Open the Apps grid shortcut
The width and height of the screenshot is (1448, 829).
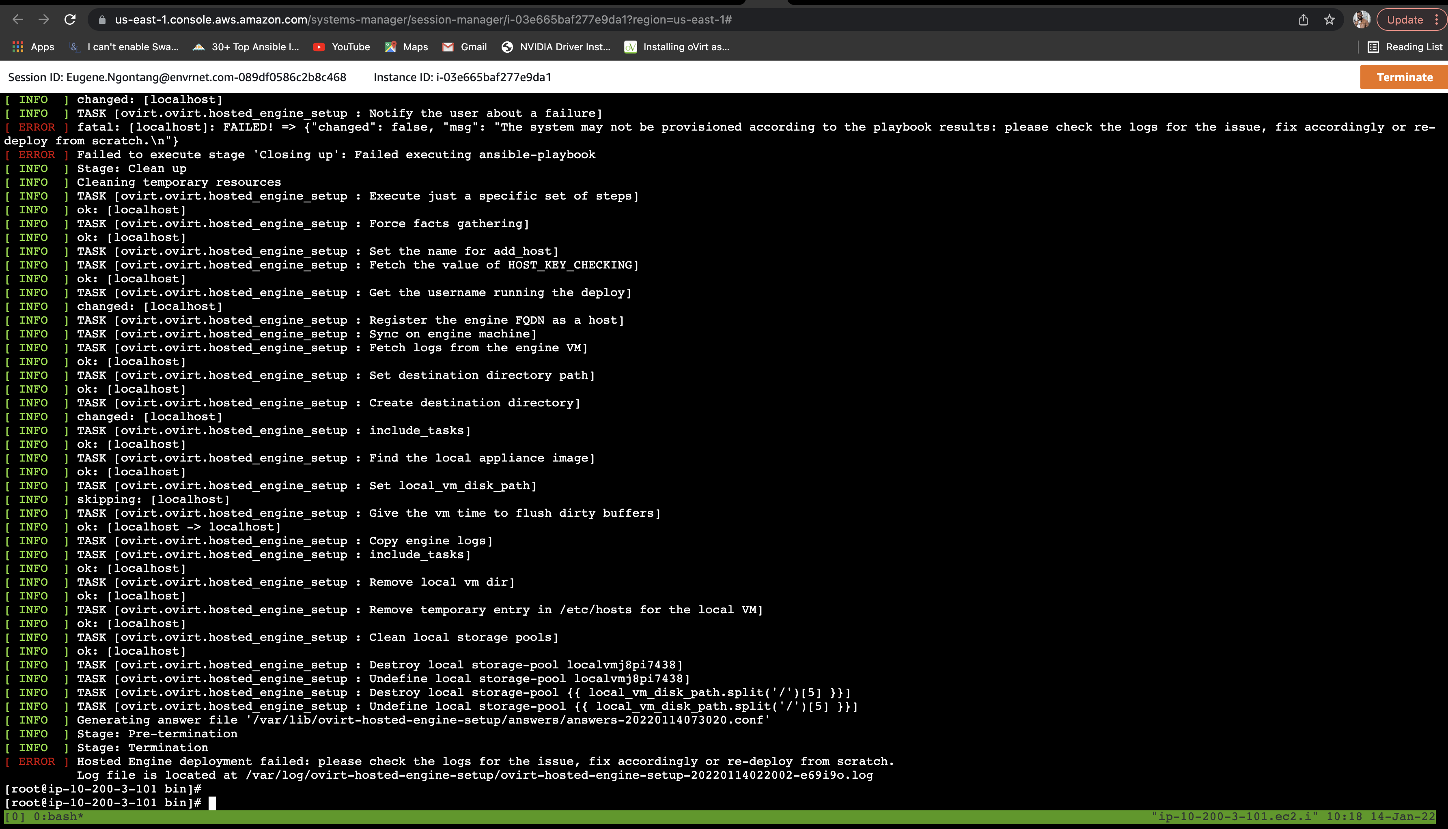(33, 47)
